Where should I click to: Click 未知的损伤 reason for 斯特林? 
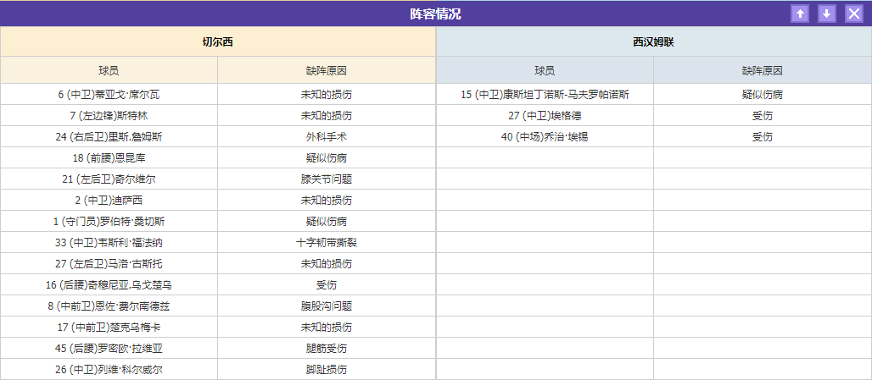(327, 116)
